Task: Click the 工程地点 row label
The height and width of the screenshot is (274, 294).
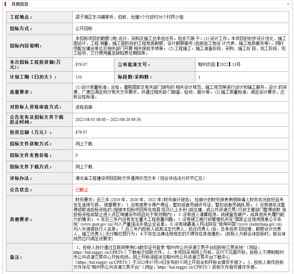Action: pyautogui.click(x=21, y=17)
